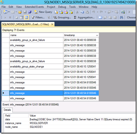Open the Undo history dropdown arrow

coord(97,12)
